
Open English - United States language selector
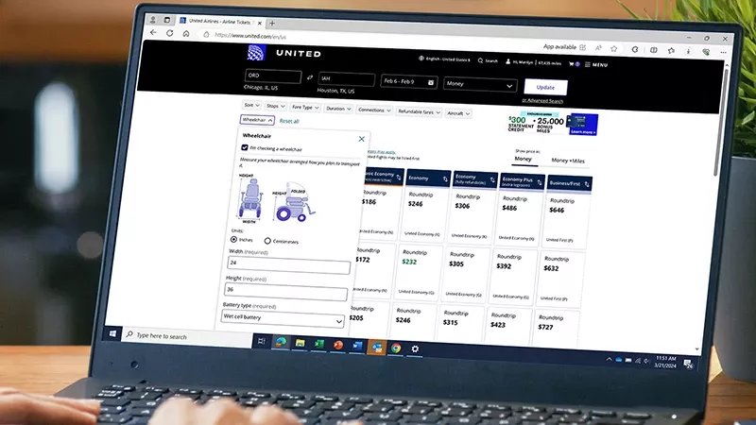(444, 59)
